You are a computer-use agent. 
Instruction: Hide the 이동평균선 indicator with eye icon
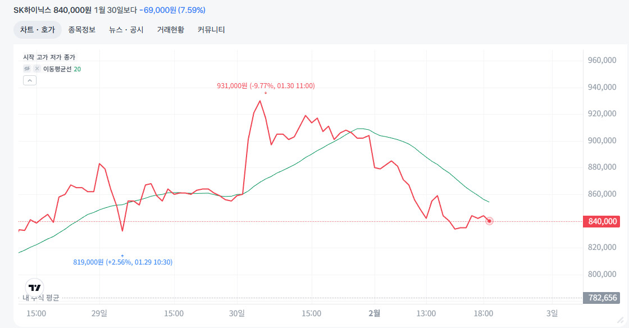(26, 69)
